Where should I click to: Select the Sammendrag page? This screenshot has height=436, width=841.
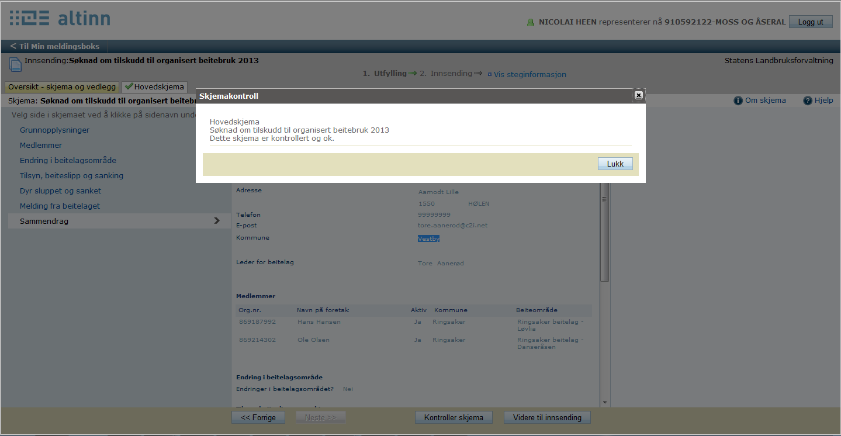coord(119,221)
